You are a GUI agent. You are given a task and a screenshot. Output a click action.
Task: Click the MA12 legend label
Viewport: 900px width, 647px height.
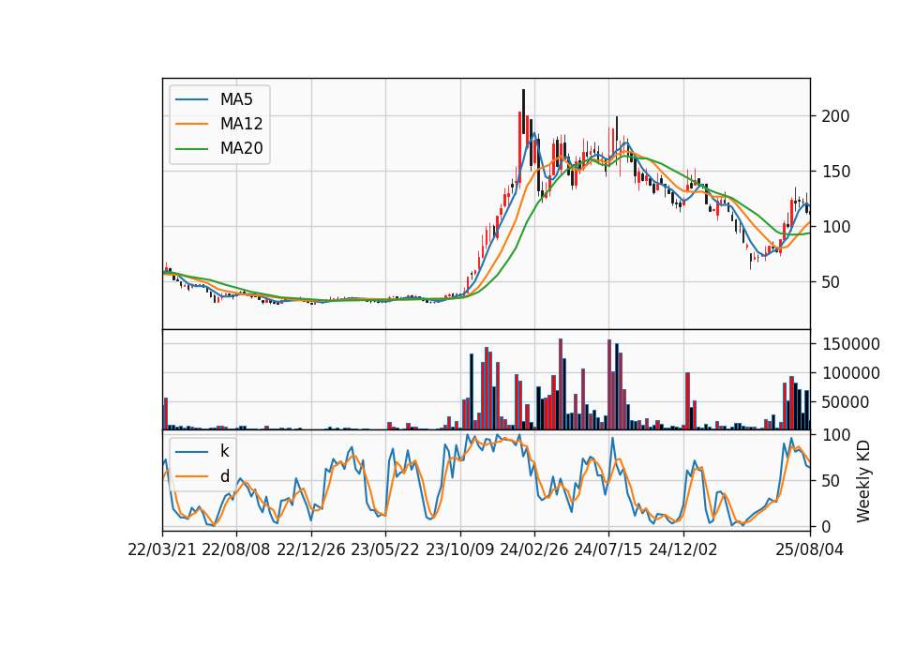click(241, 124)
